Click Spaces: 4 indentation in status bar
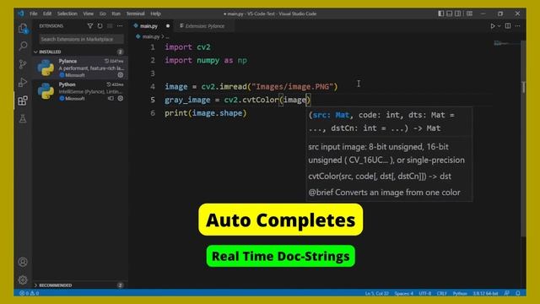 pyautogui.click(x=403, y=293)
